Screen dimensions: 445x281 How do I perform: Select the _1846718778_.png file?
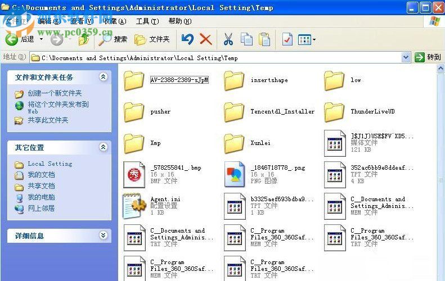pyautogui.click(x=264, y=175)
